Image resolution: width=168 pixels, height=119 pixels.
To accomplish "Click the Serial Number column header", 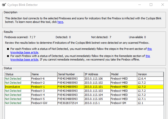I will 70,74.
